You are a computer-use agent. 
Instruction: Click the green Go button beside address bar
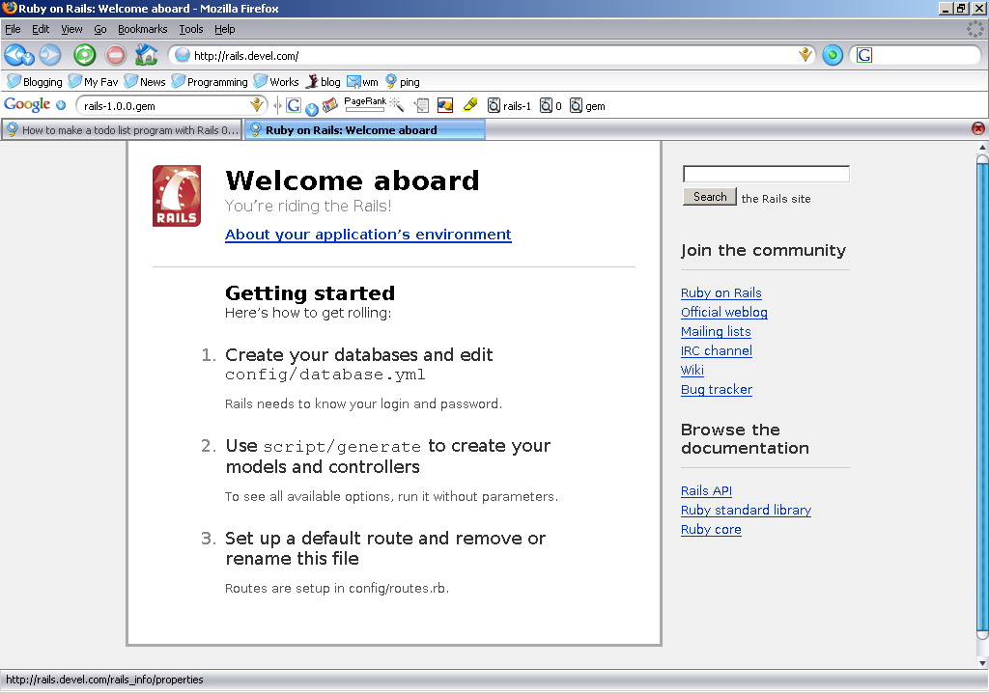coord(833,55)
